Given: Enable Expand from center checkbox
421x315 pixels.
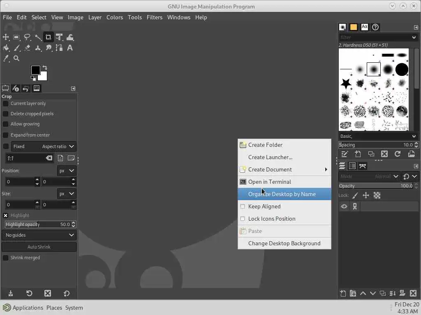Looking at the screenshot, I should click(5, 135).
